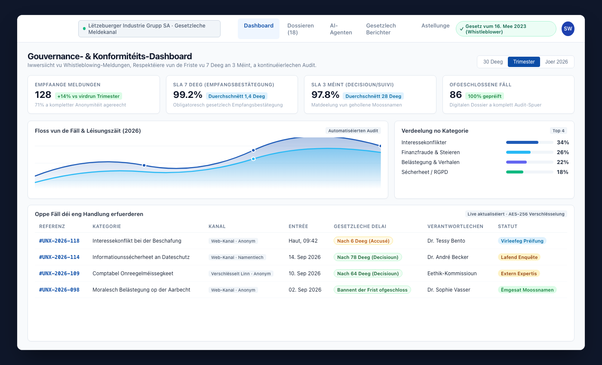This screenshot has width=602, height=365.
Task: Click the Referenz column header
Action: pyautogui.click(x=52, y=226)
